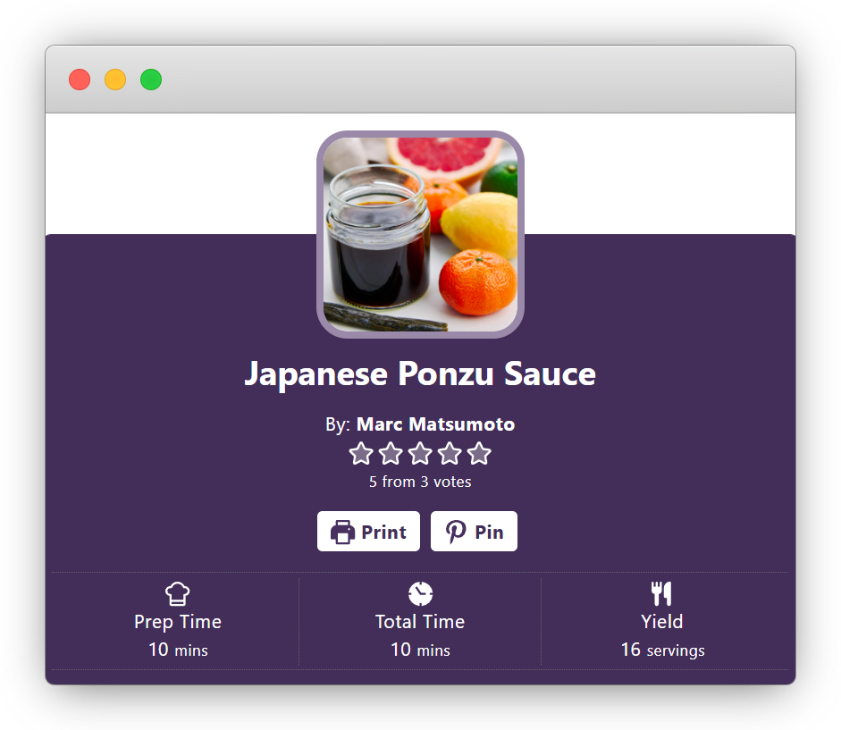Click the clock Total Time icon
The height and width of the screenshot is (730, 841).
pos(420,594)
